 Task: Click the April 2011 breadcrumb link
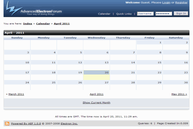pos(62,24)
